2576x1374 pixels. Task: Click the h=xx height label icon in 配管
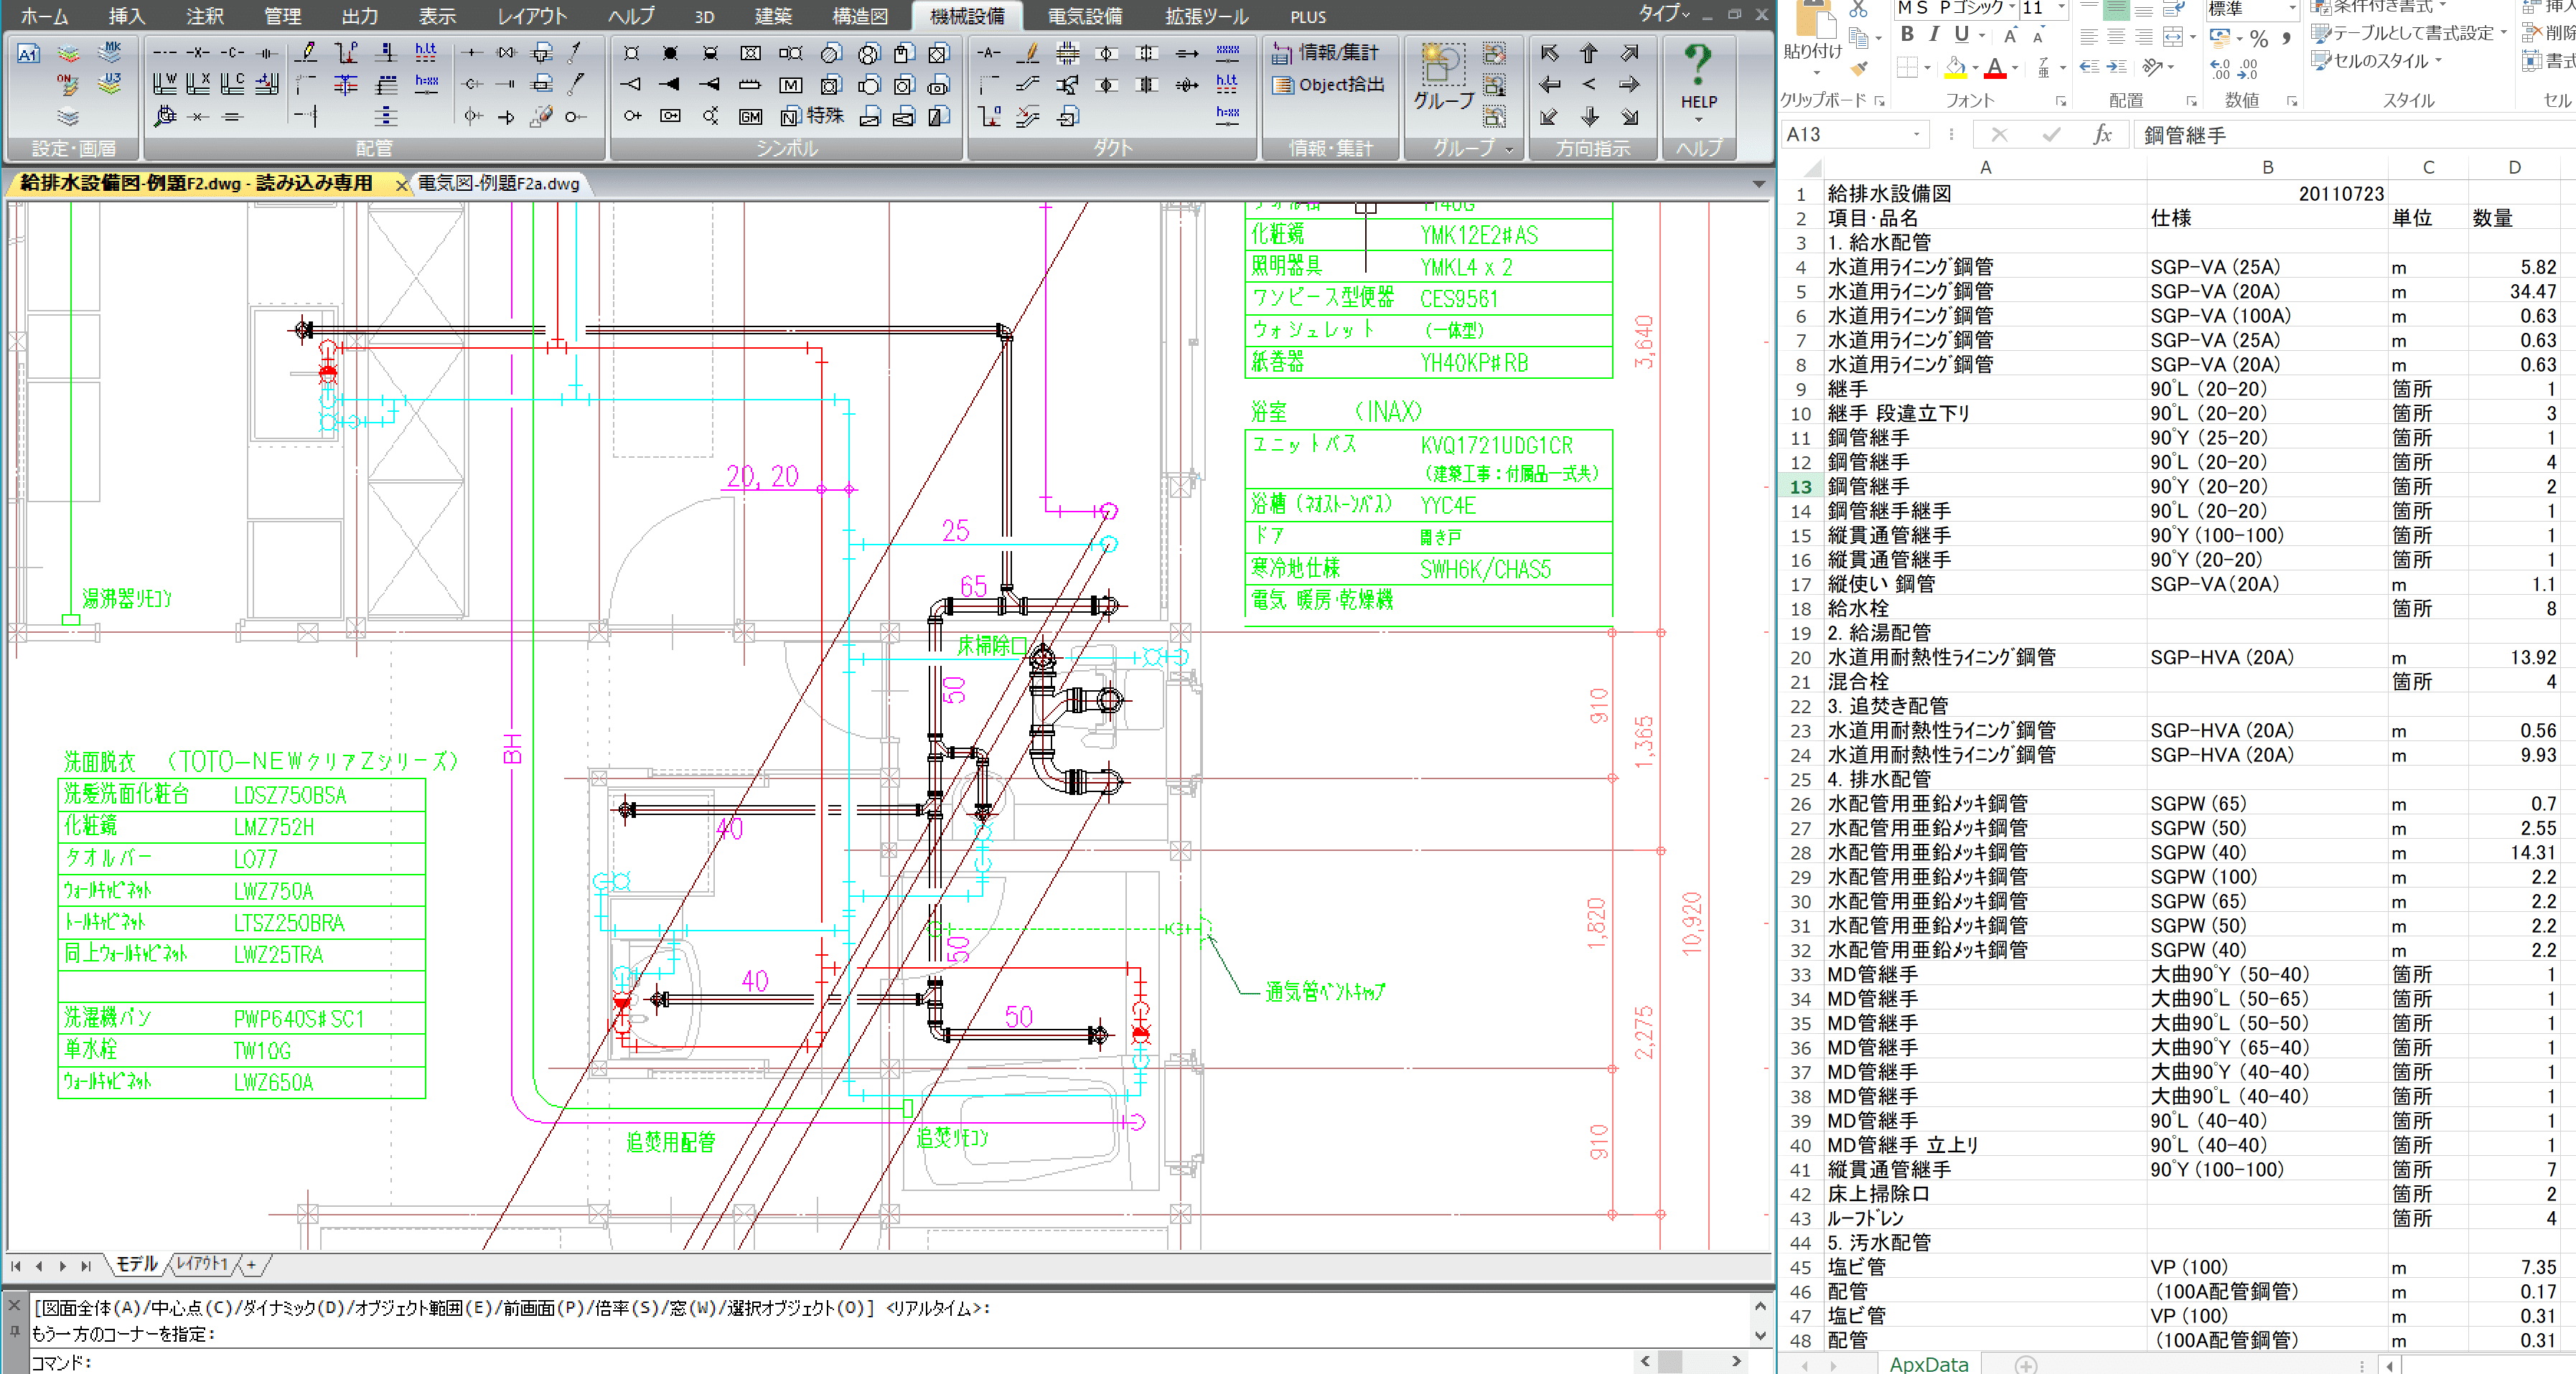point(427,84)
